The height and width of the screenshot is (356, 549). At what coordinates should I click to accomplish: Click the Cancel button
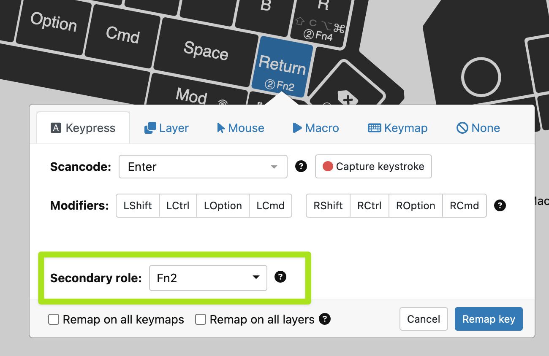[424, 319]
